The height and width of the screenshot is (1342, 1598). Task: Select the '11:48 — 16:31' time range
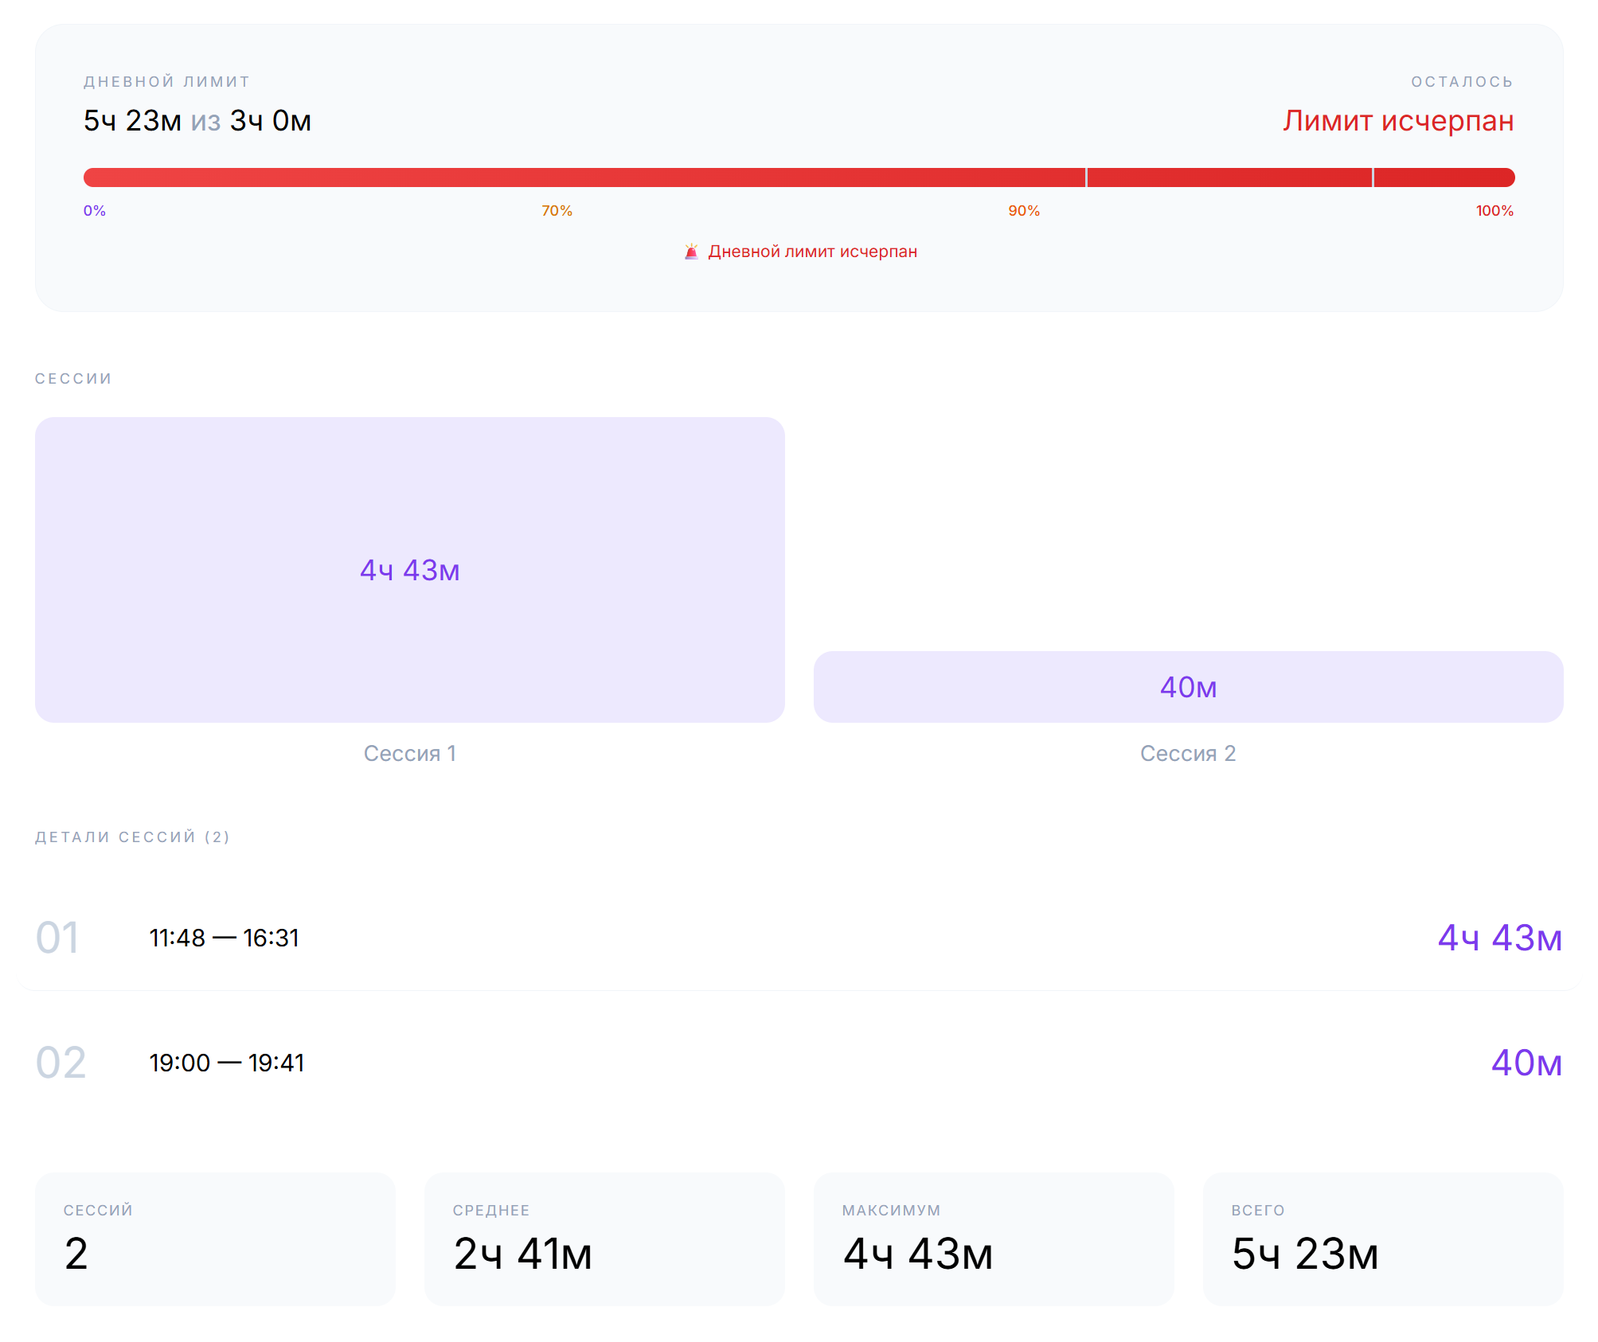tap(224, 938)
